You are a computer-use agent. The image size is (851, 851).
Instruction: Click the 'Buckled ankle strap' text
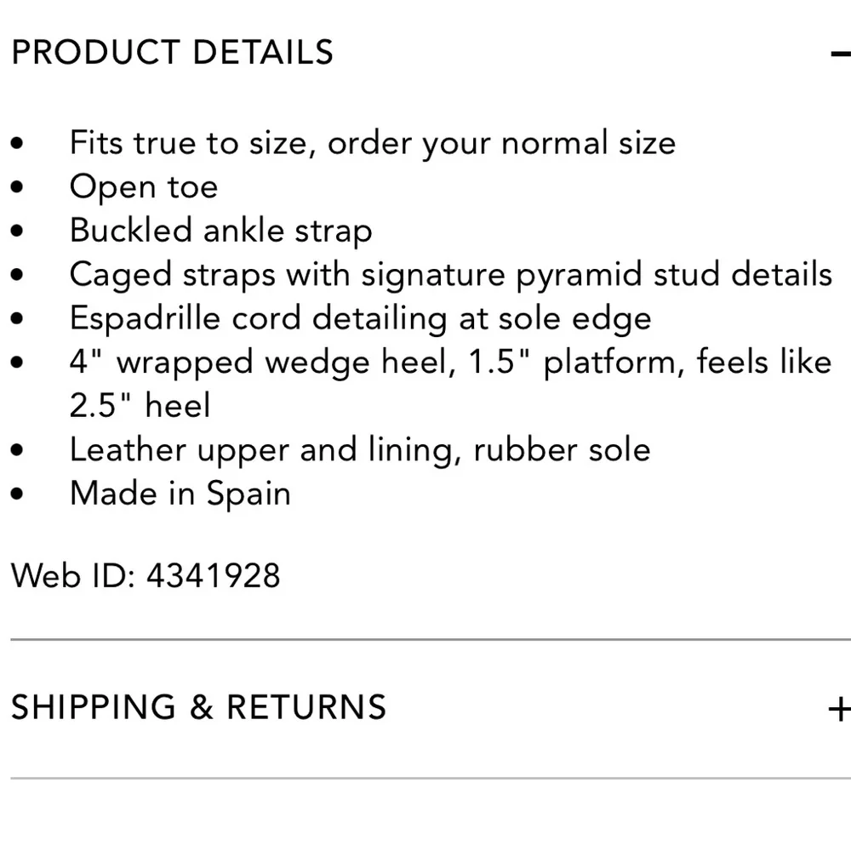(220, 231)
